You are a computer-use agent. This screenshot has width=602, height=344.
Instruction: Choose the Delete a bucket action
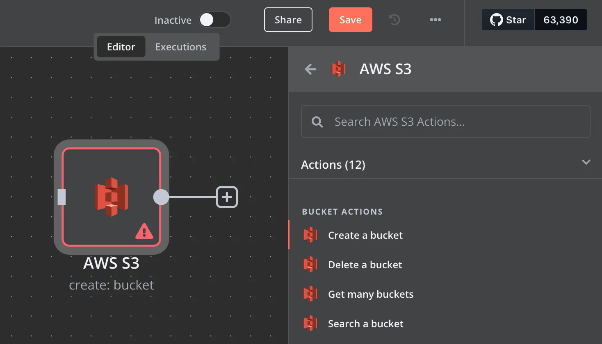(365, 265)
